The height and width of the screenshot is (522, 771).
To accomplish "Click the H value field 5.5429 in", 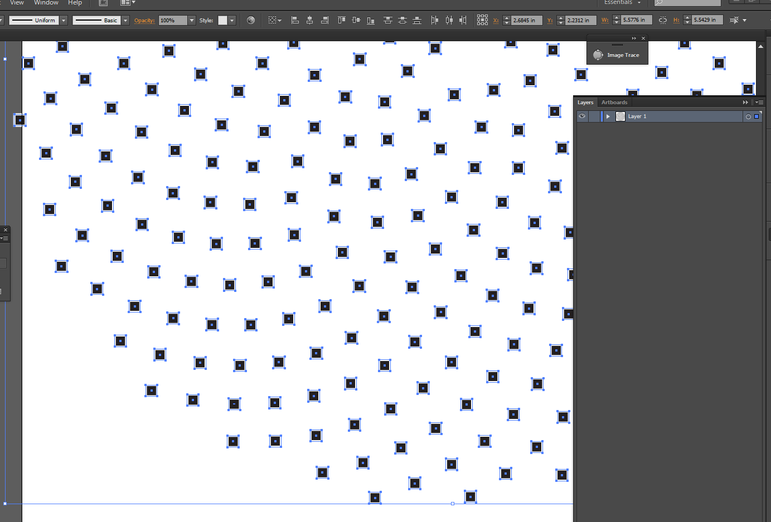I will click(x=707, y=20).
